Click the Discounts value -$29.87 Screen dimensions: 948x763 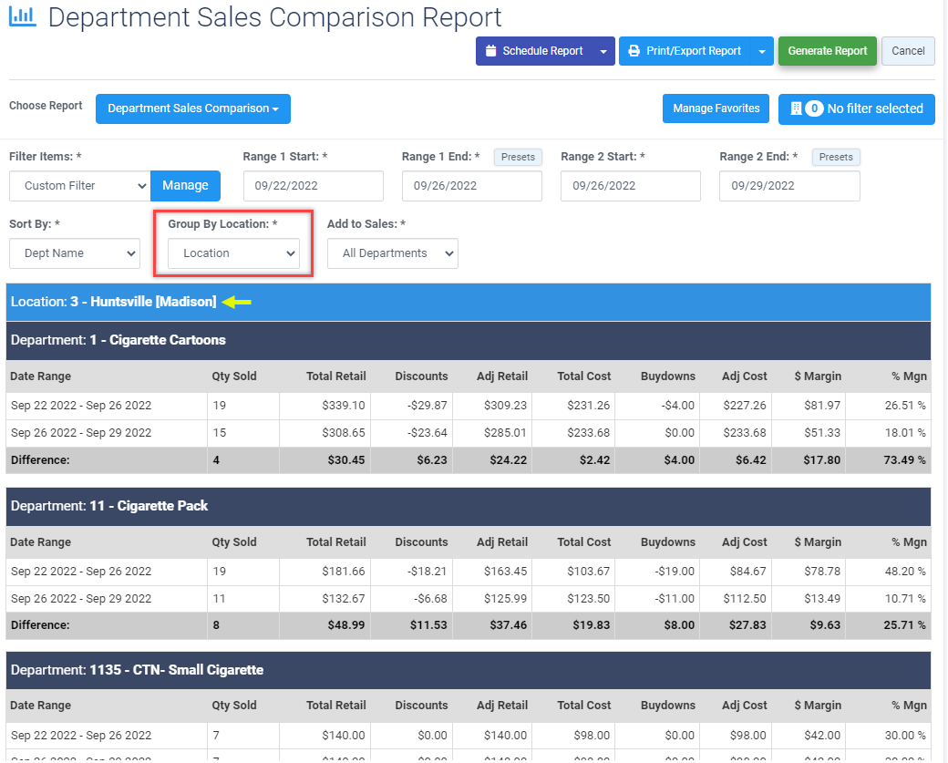[428, 406]
